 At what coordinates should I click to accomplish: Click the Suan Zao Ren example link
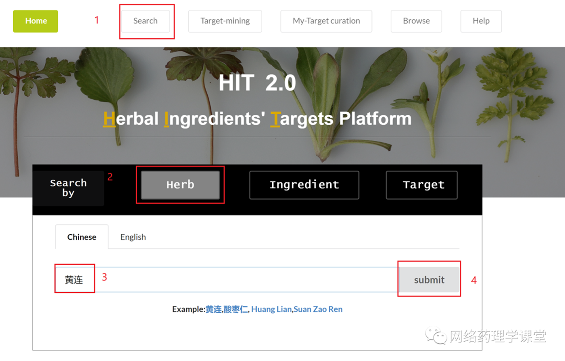pos(318,309)
